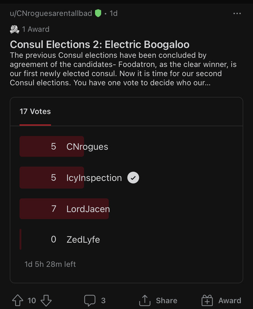
Task: Open the three-dot post options menu
Action: 237,14
